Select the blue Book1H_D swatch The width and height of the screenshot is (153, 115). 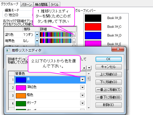[93, 35]
